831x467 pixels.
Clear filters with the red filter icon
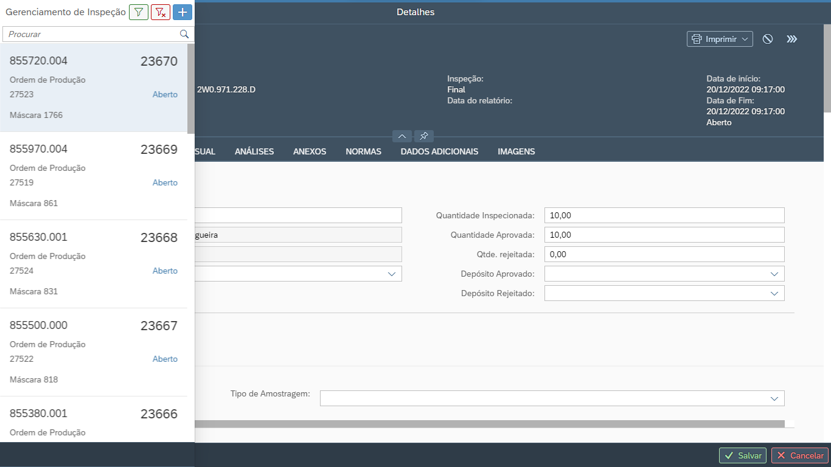(161, 12)
